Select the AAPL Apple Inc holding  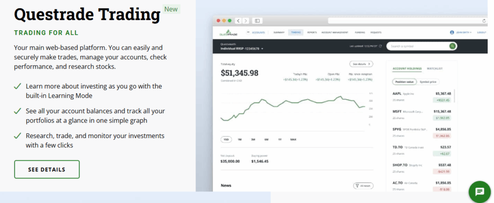(x=422, y=97)
